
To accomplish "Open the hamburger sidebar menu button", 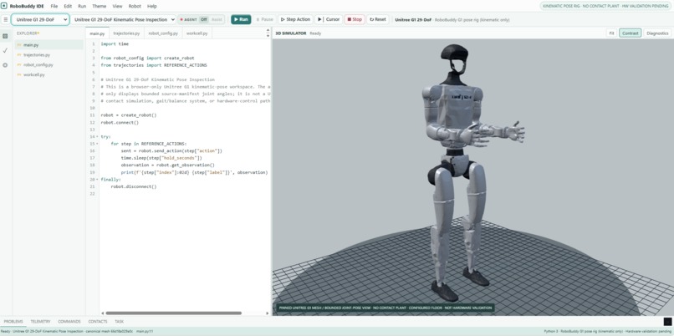I will click(x=5, y=20).
